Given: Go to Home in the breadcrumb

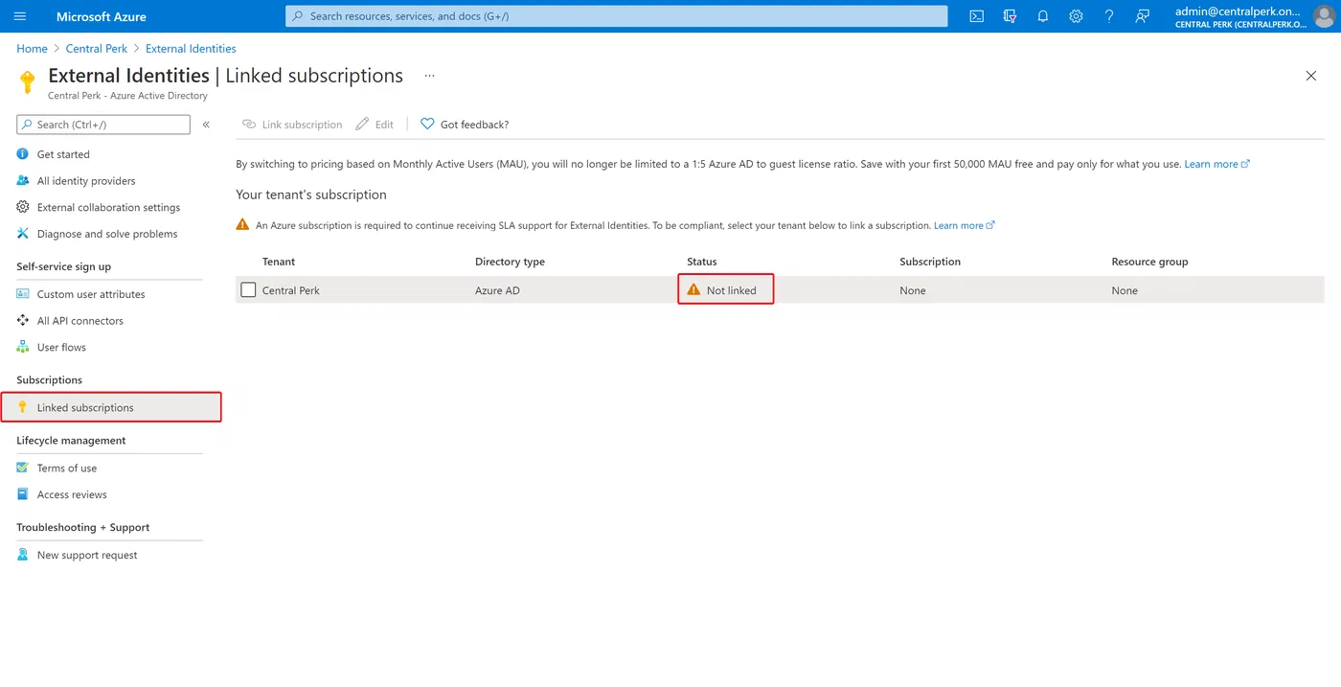Looking at the screenshot, I should click(x=32, y=49).
